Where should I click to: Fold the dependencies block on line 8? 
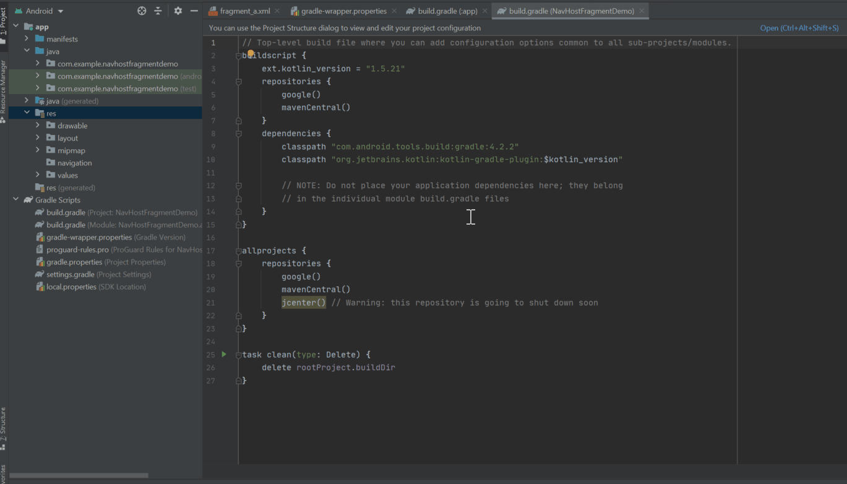coord(238,134)
